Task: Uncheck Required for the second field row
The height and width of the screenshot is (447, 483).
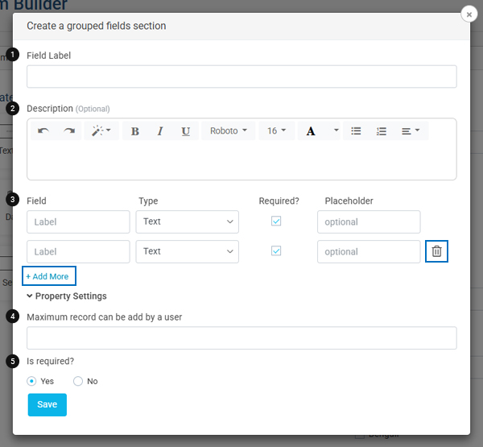Action: pyautogui.click(x=276, y=251)
